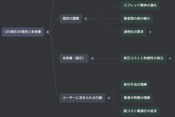Collapse the 未来像（進化） branch chevron

[92, 58]
